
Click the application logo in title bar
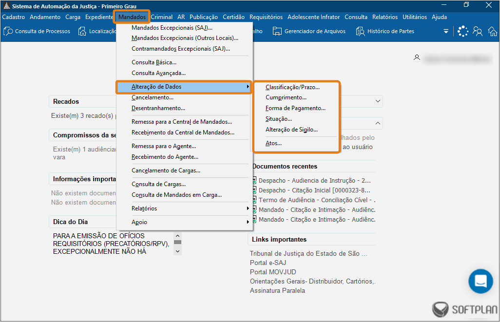6,6
